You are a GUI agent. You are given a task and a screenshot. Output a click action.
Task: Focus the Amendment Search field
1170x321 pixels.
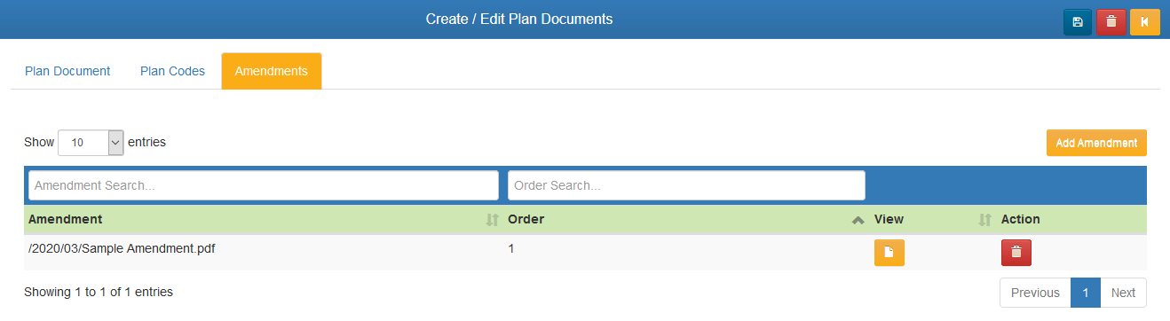pyautogui.click(x=264, y=185)
